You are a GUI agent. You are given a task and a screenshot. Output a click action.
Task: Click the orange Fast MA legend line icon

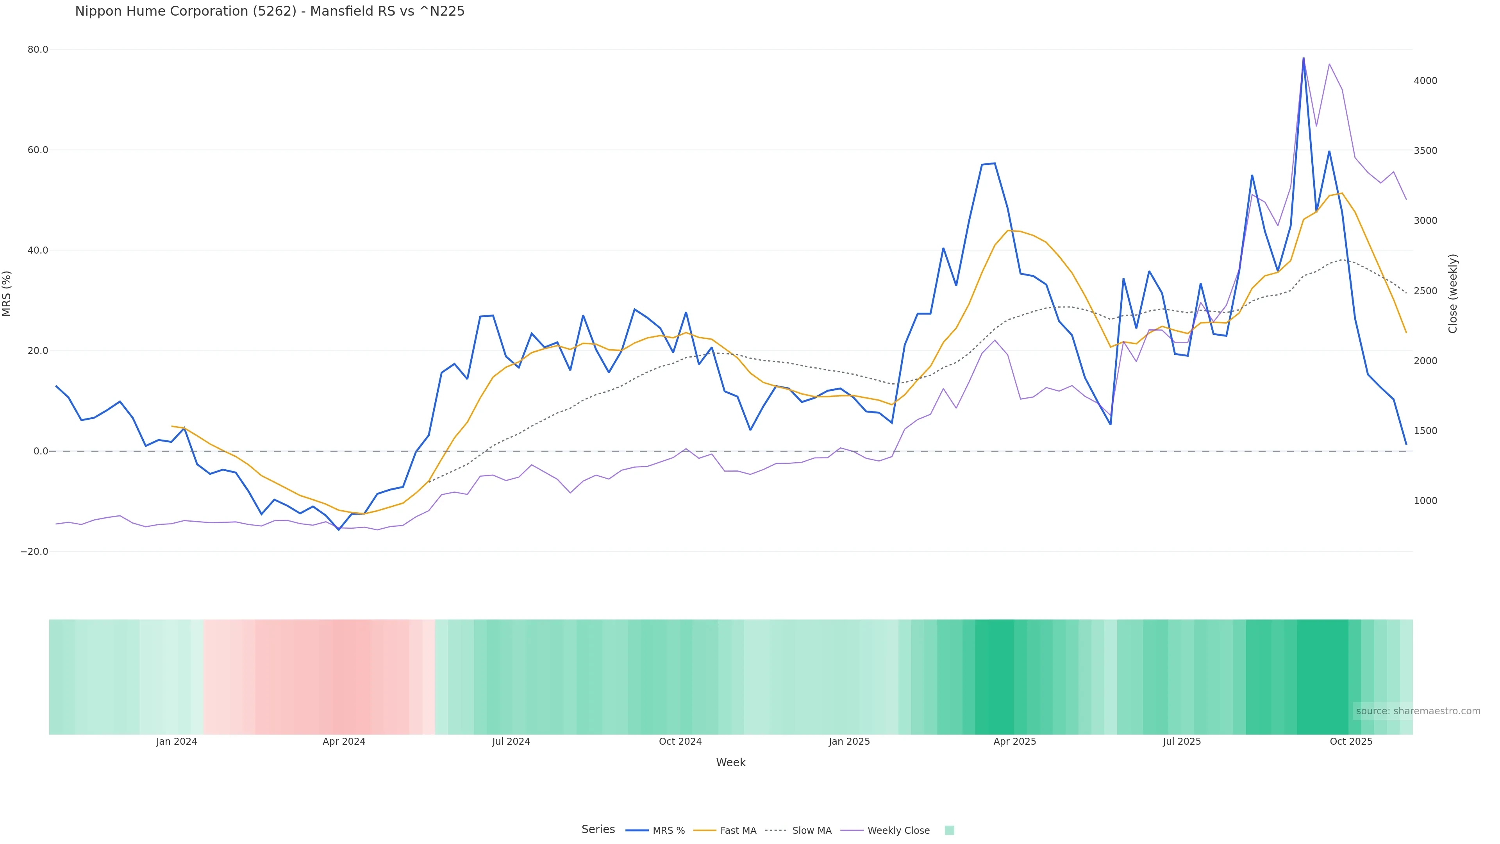point(705,831)
